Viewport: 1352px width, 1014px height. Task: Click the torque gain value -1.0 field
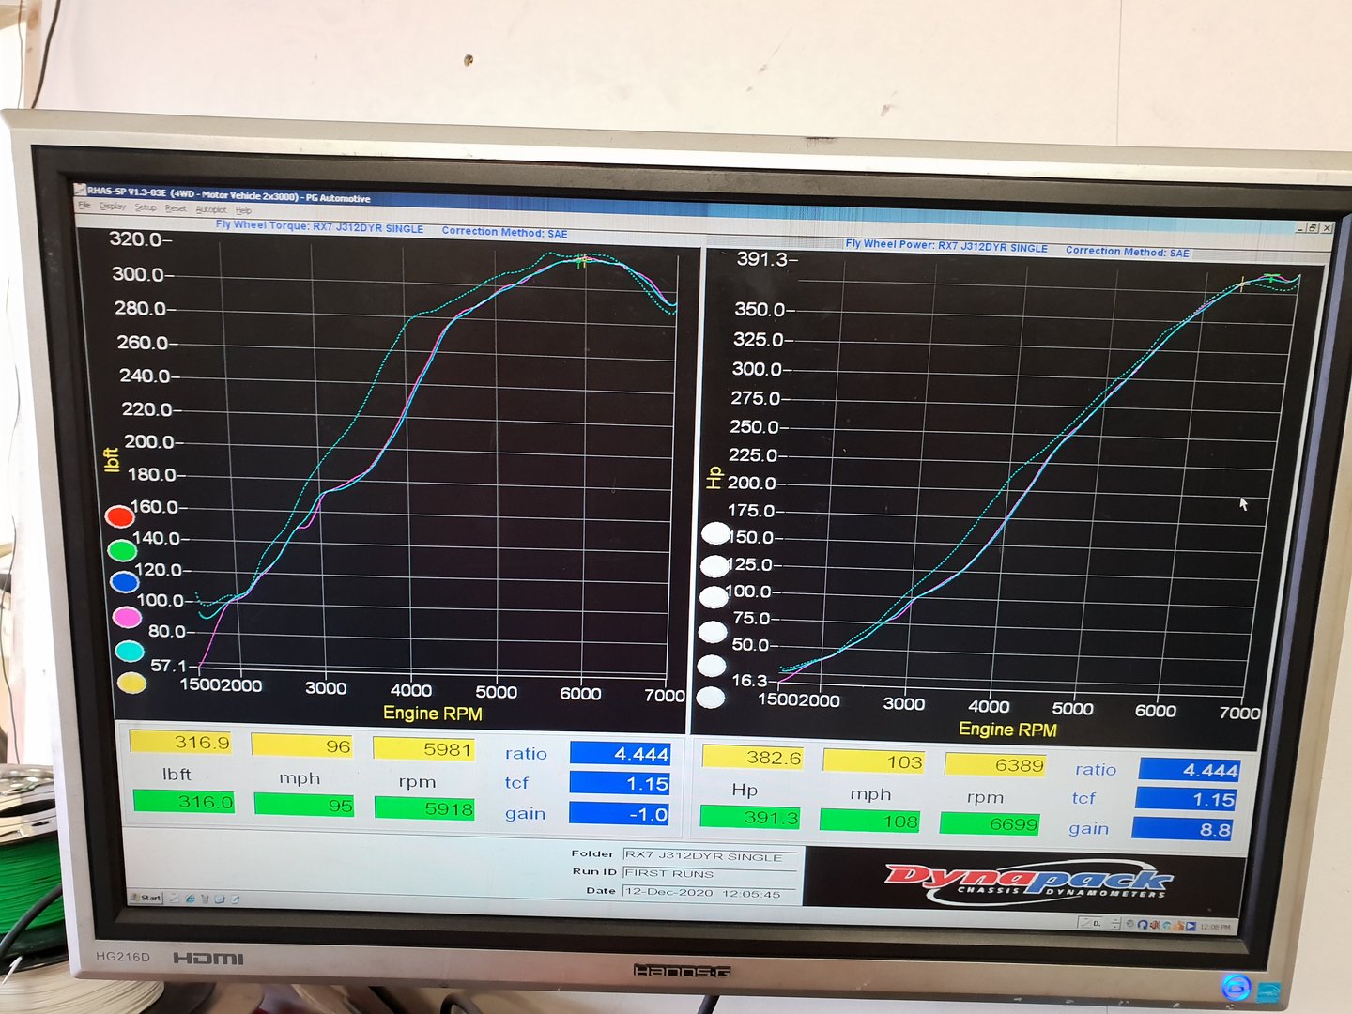pos(620,813)
